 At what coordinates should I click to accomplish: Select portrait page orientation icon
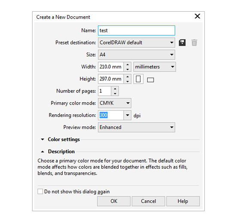coord(138,79)
